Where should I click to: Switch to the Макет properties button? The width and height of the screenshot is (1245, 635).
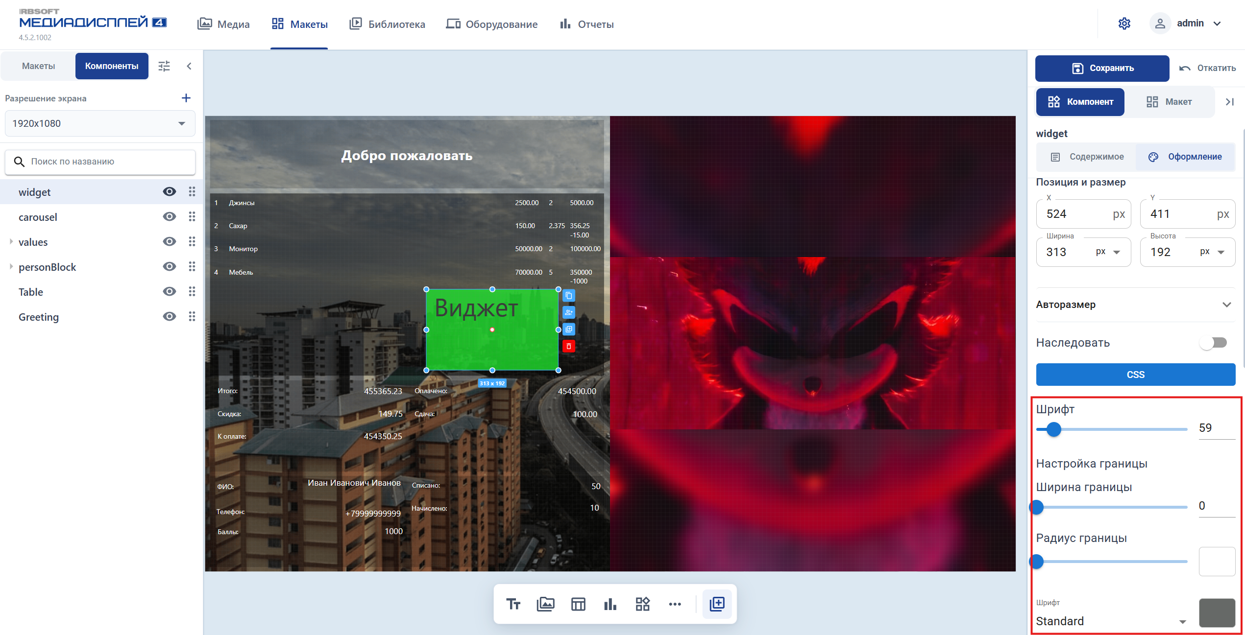pyautogui.click(x=1169, y=102)
